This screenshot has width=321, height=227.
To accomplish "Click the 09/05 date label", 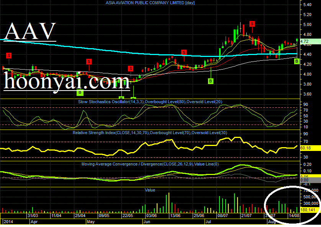I will (104, 216).
